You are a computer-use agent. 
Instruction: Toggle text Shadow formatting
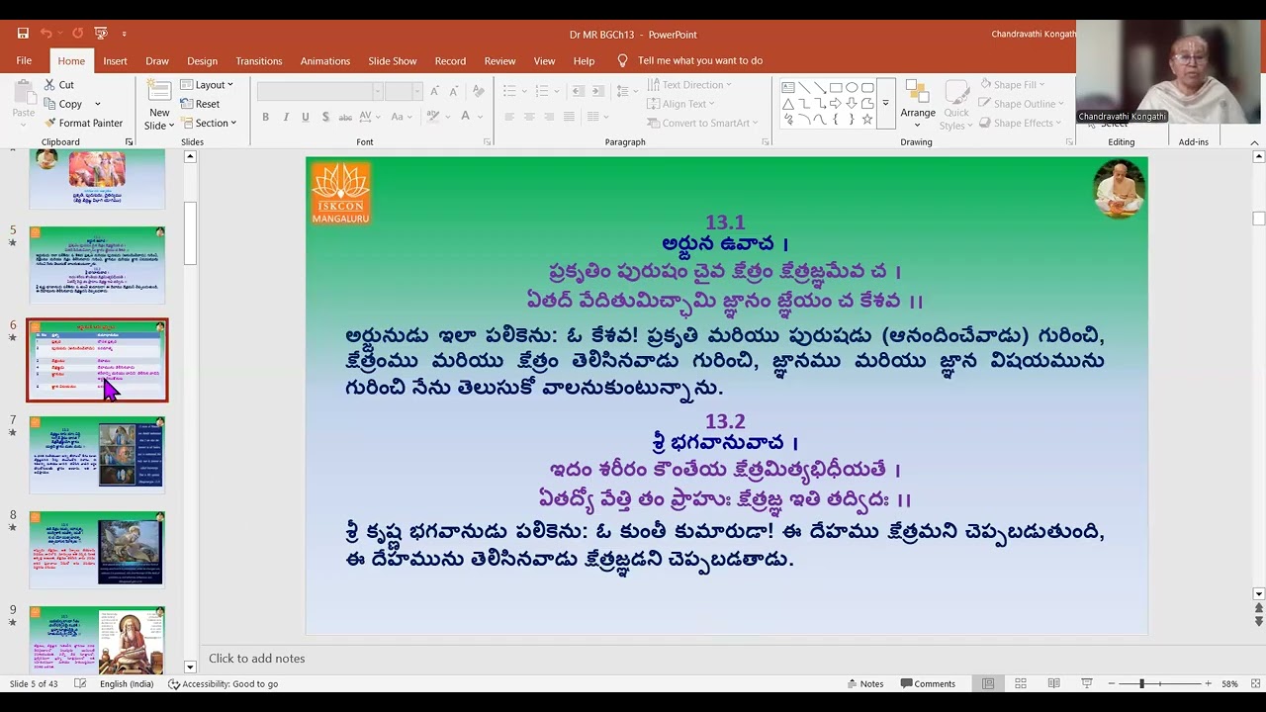point(324,117)
